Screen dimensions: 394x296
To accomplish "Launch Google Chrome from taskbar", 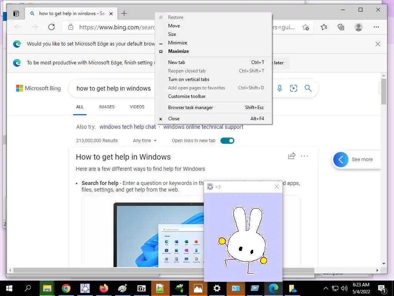I will pyautogui.click(x=66, y=288).
